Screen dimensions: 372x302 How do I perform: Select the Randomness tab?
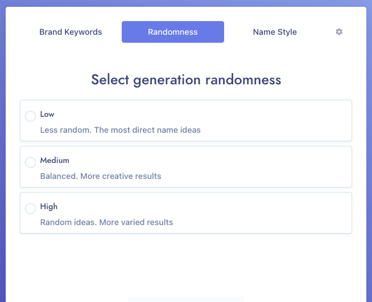(172, 32)
